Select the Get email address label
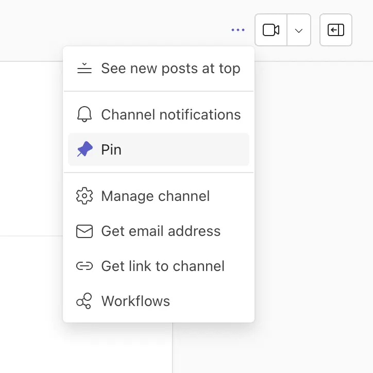The image size is (373, 373). click(161, 231)
